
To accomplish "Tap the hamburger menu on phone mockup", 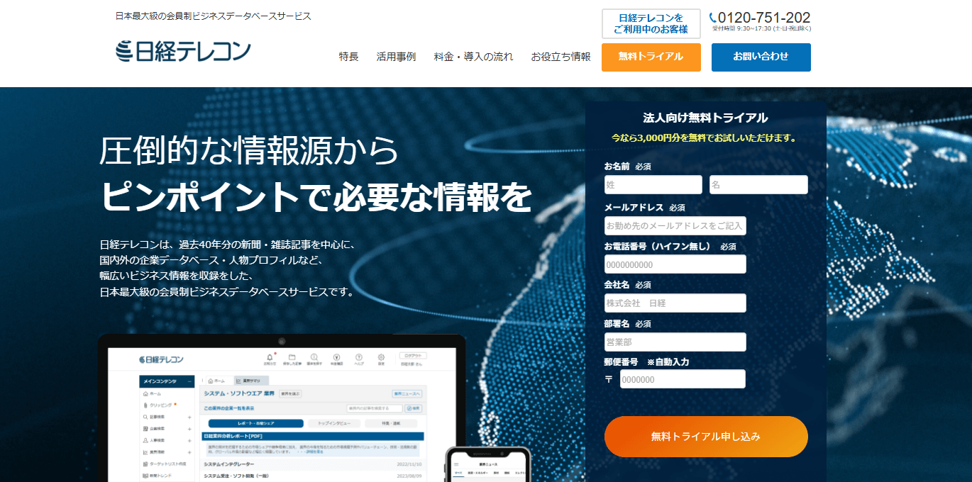I will click(457, 464).
